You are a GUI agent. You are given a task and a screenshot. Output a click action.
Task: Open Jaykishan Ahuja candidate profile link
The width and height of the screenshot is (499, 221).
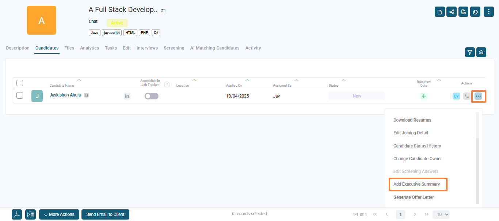pos(65,95)
